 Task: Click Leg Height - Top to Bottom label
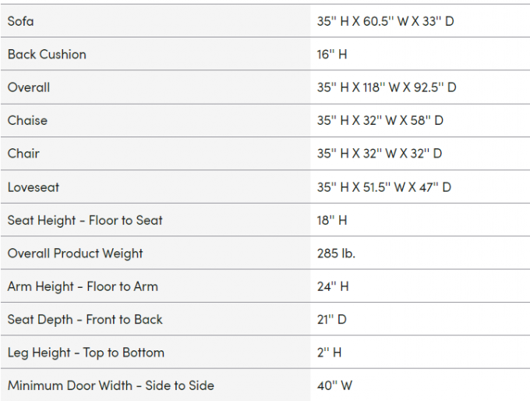click(x=86, y=353)
